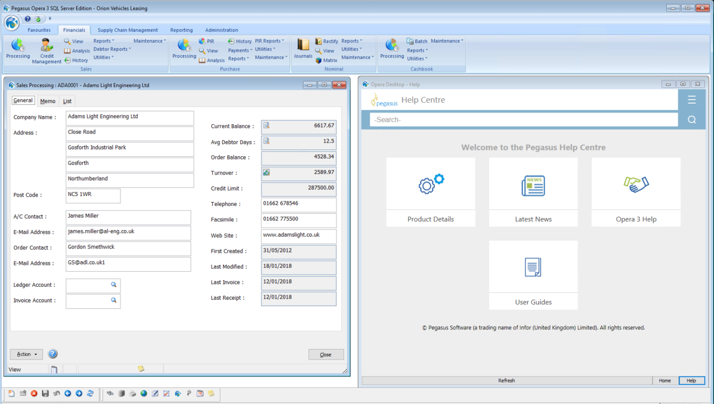Expand Cashbook Maintenance dropdown

447,41
